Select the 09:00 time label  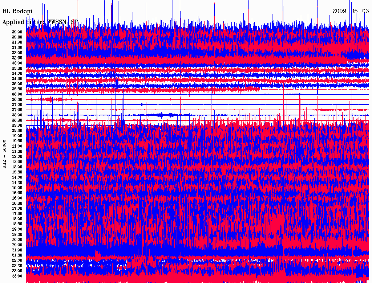[17, 126]
